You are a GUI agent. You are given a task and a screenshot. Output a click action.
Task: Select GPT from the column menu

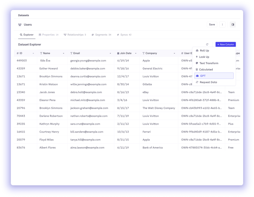[x=214, y=76]
